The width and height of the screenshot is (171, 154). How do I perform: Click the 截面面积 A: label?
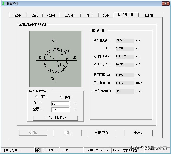[102, 75]
